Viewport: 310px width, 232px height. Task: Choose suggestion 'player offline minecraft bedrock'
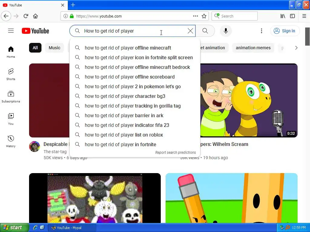pyautogui.click(x=135, y=67)
